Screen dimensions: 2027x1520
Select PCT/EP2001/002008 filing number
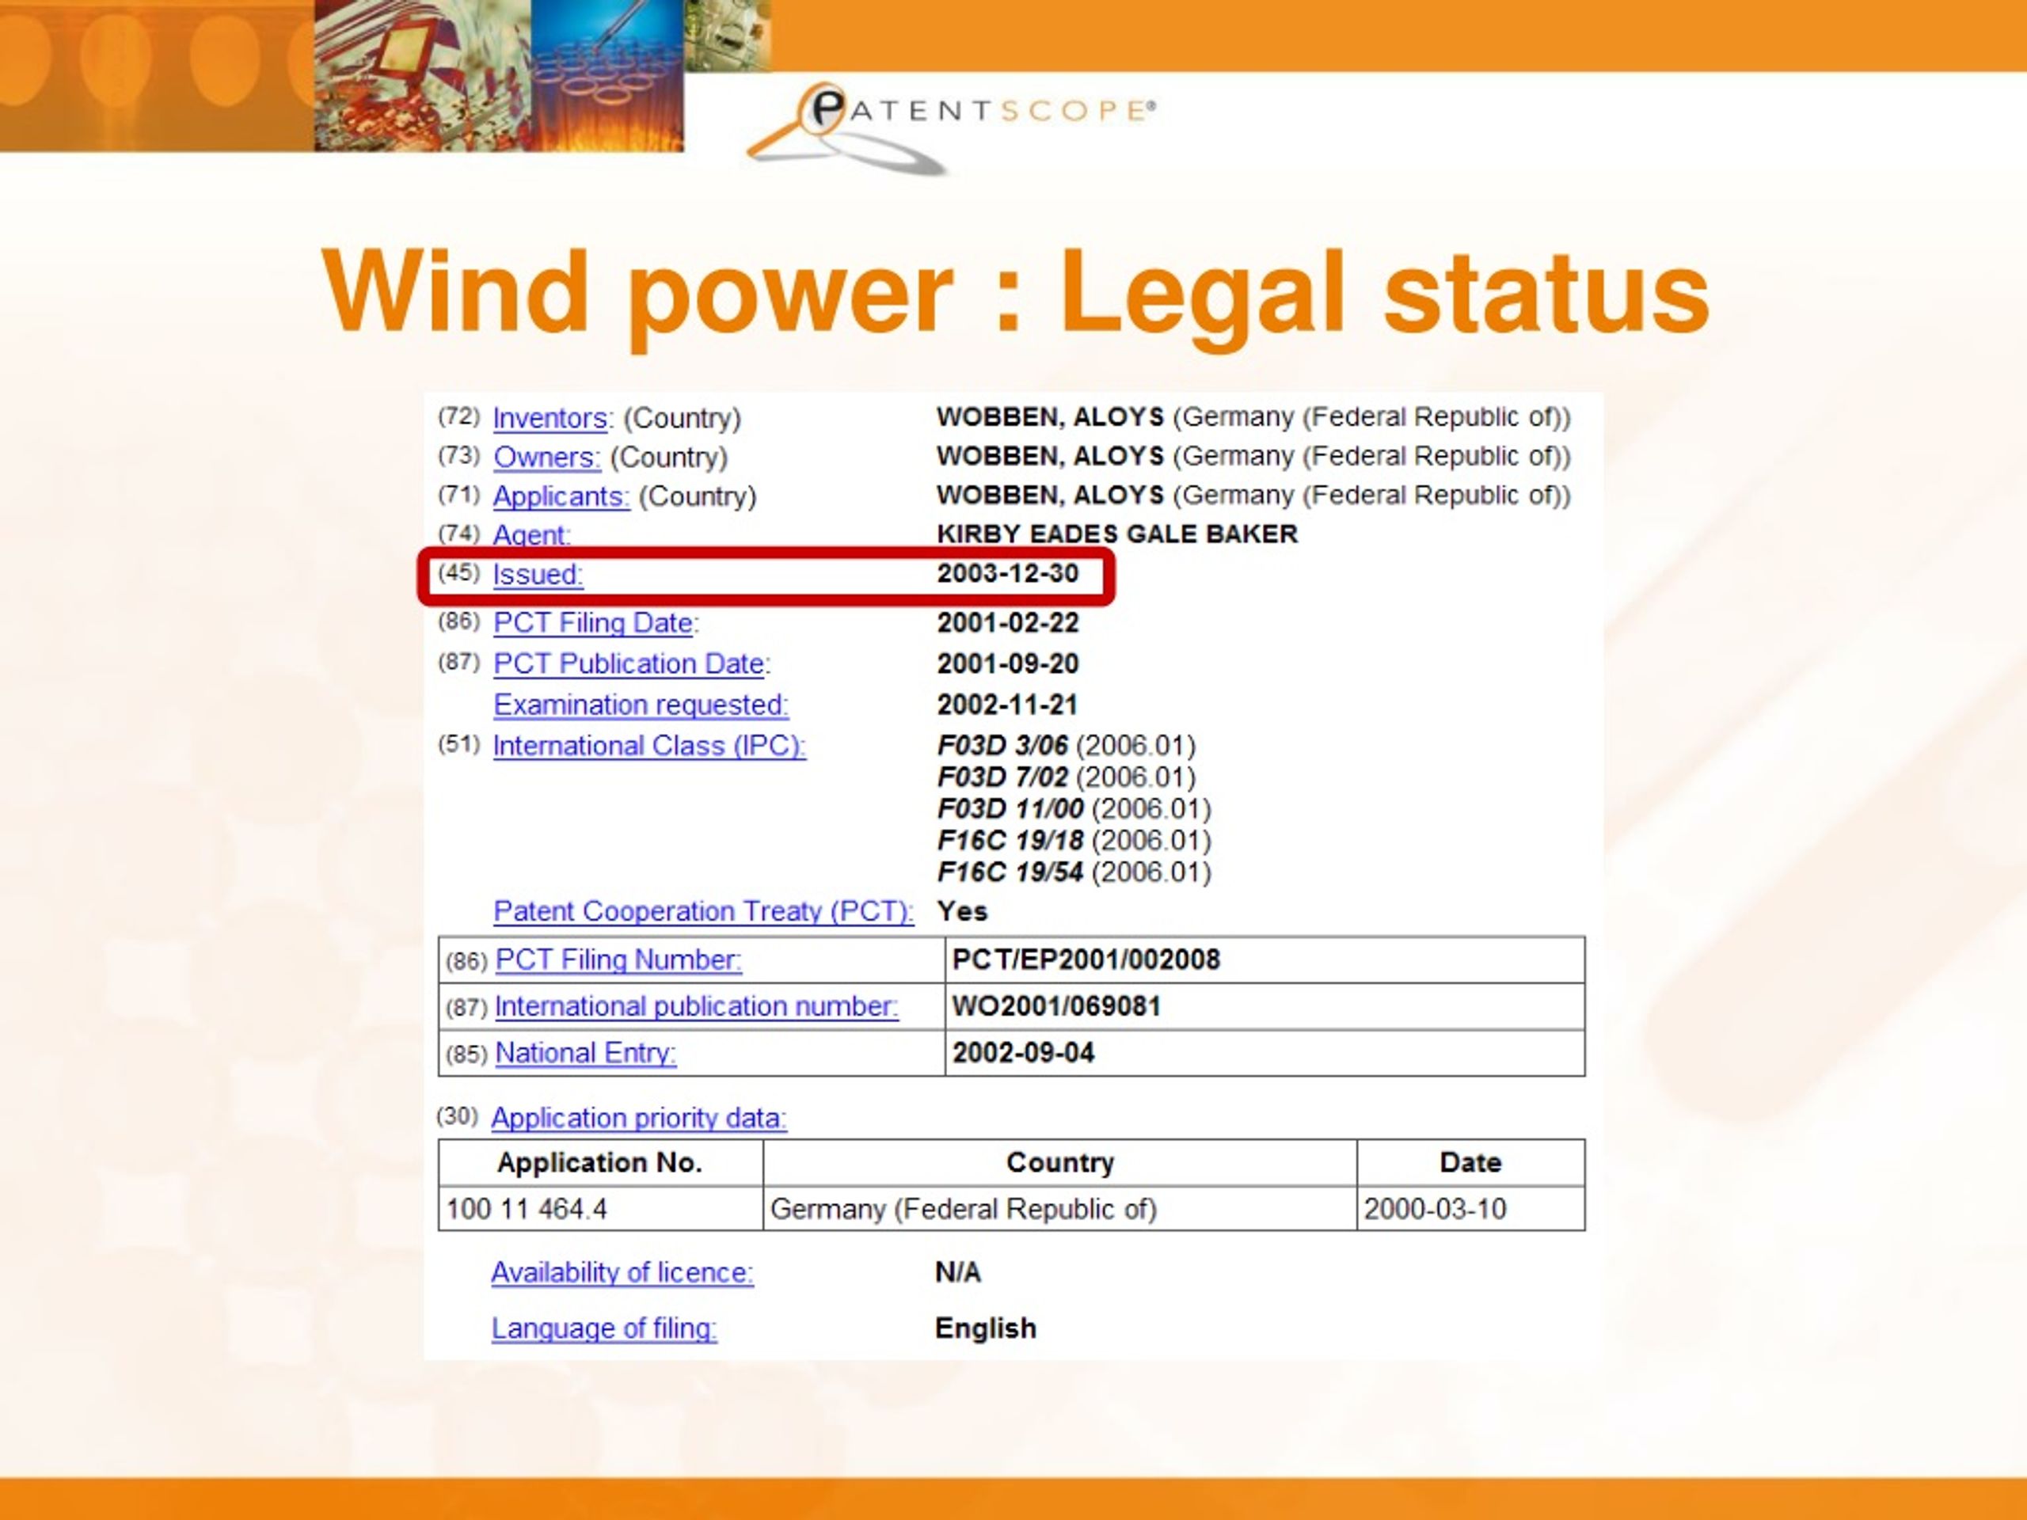pyautogui.click(x=1086, y=960)
